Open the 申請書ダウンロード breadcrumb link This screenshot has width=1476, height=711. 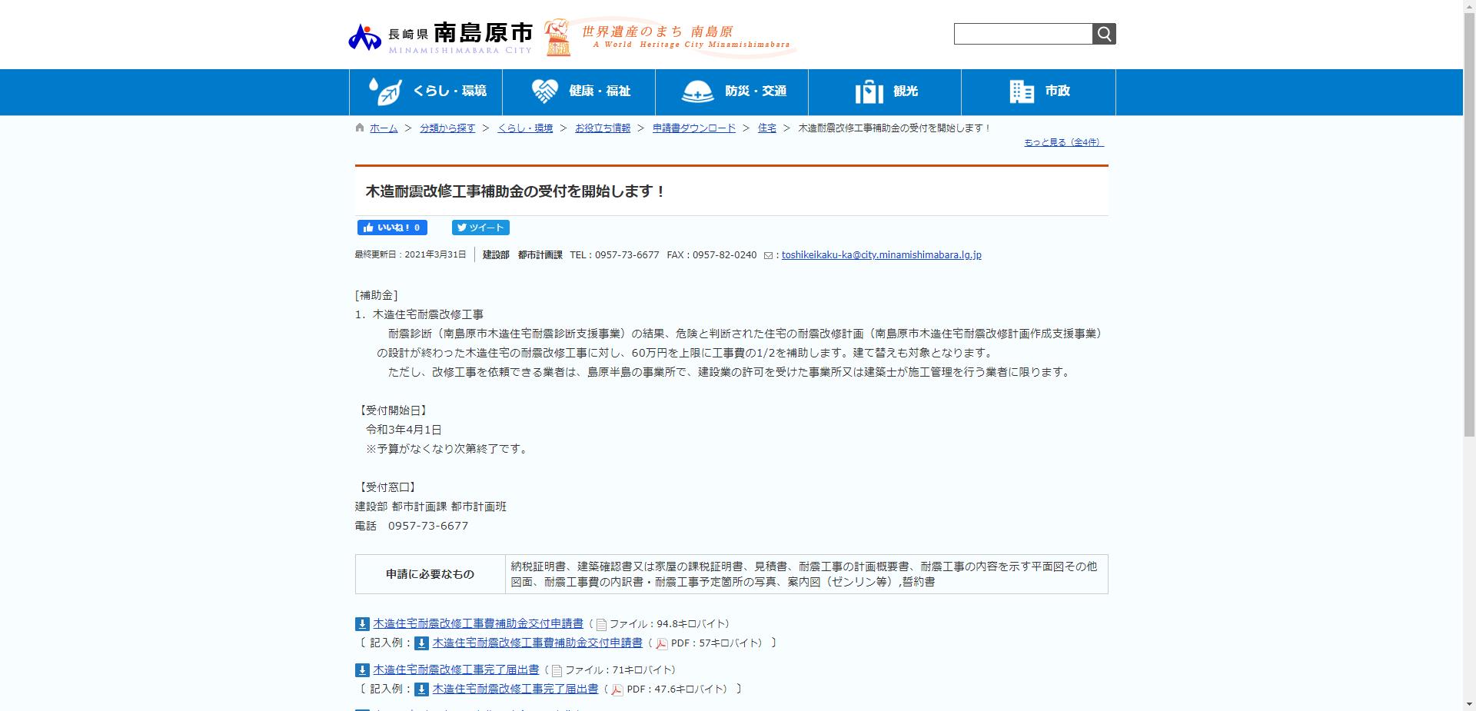[x=693, y=128]
